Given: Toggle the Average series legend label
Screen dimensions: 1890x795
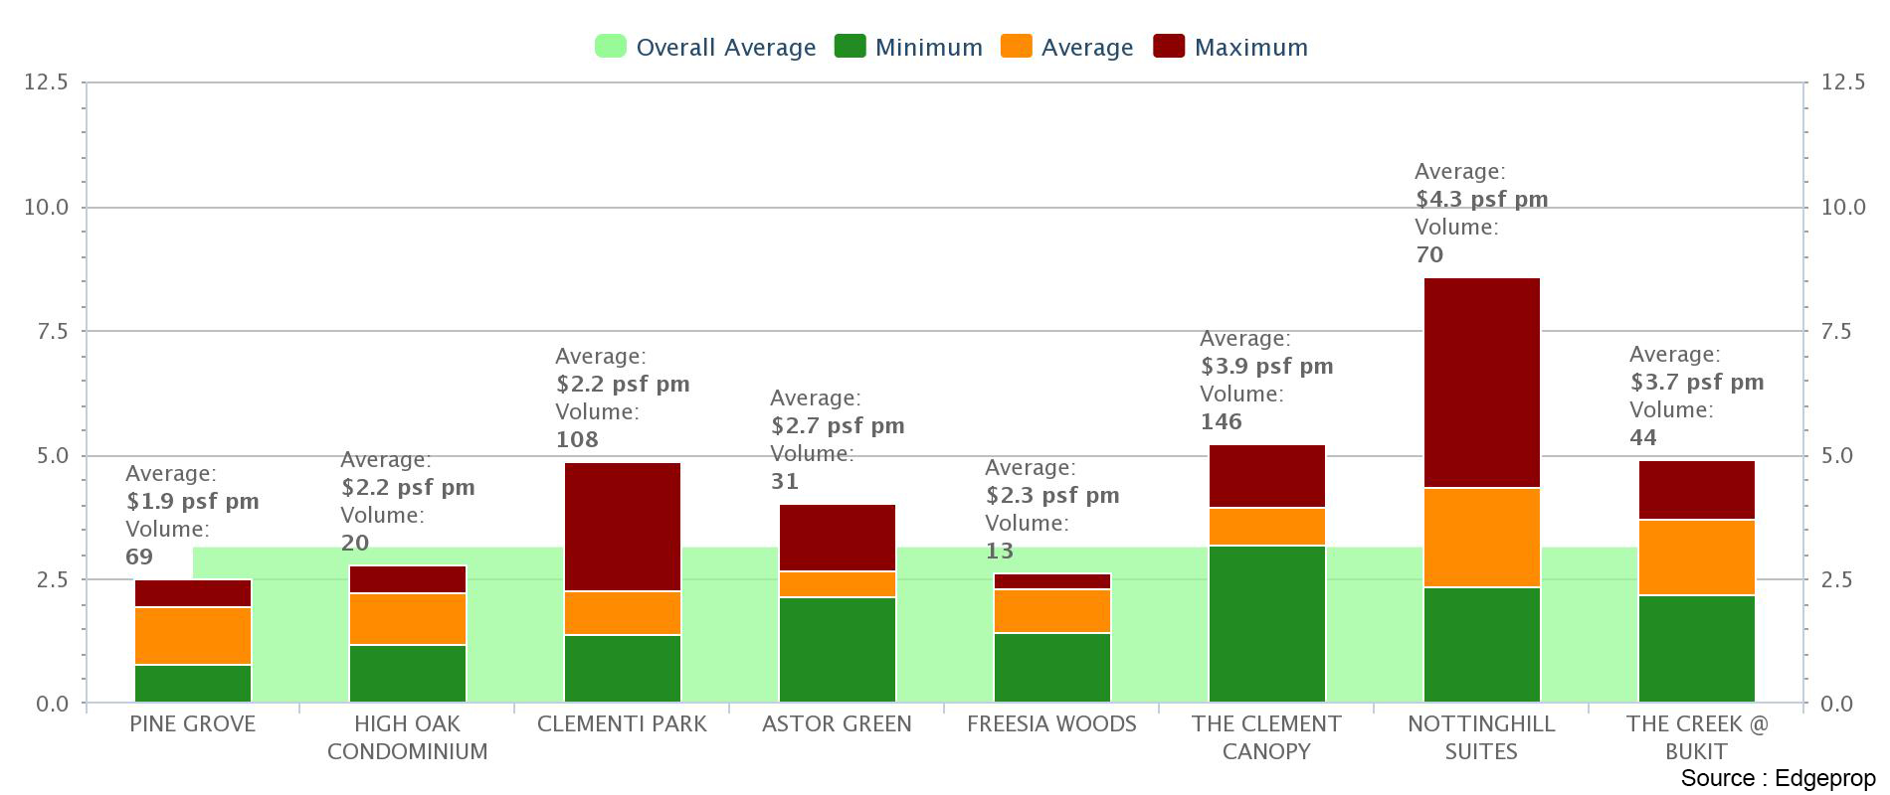Looking at the screenshot, I should 1086,48.
